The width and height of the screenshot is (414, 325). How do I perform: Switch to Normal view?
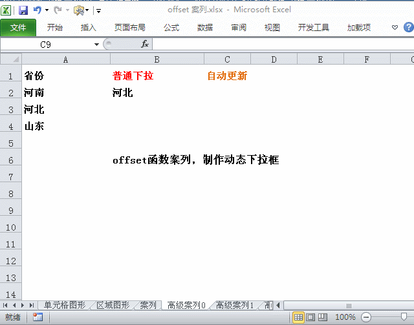[x=299, y=317]
